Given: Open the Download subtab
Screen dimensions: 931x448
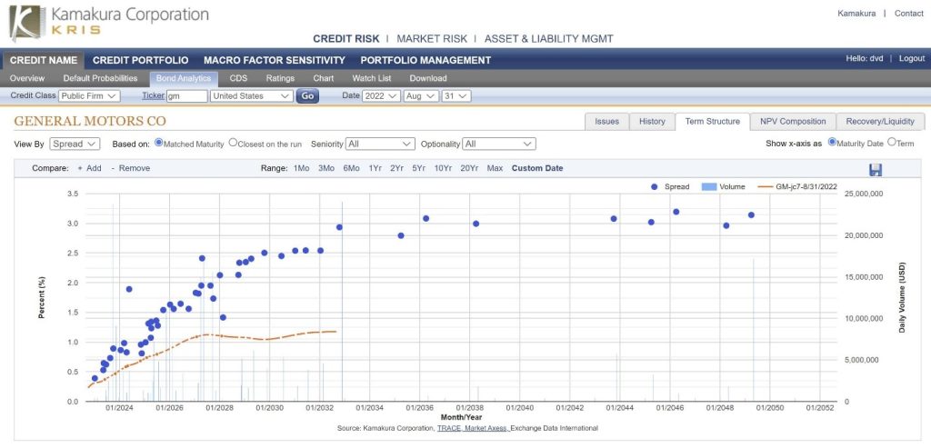Looking at the screenshot, I should [428, 78].
